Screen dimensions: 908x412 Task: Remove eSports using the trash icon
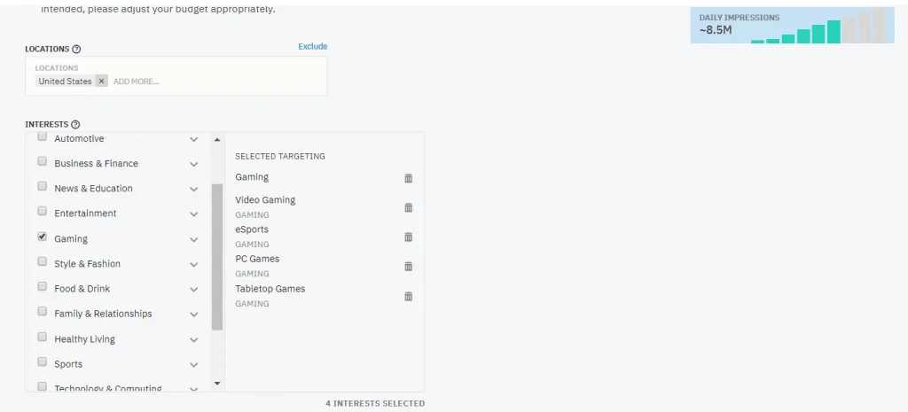tap(408, 237)
